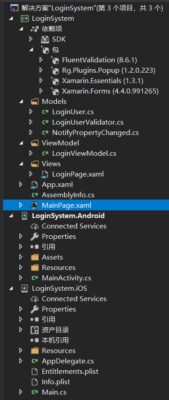Select NotifyPropertyChanged.cs file

(x=96, y=133)
